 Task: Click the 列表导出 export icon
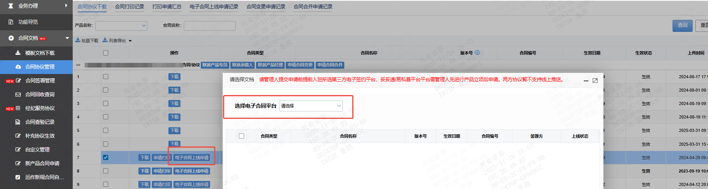(105, 40)
